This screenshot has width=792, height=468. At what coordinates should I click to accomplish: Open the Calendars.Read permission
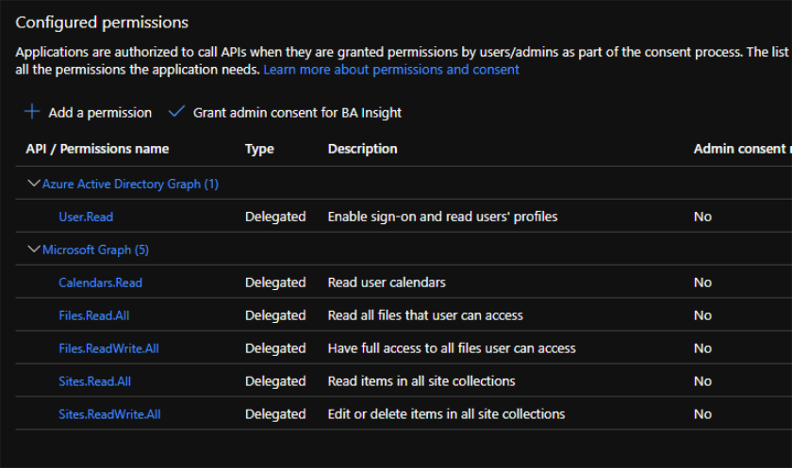(x=100, y=282)
